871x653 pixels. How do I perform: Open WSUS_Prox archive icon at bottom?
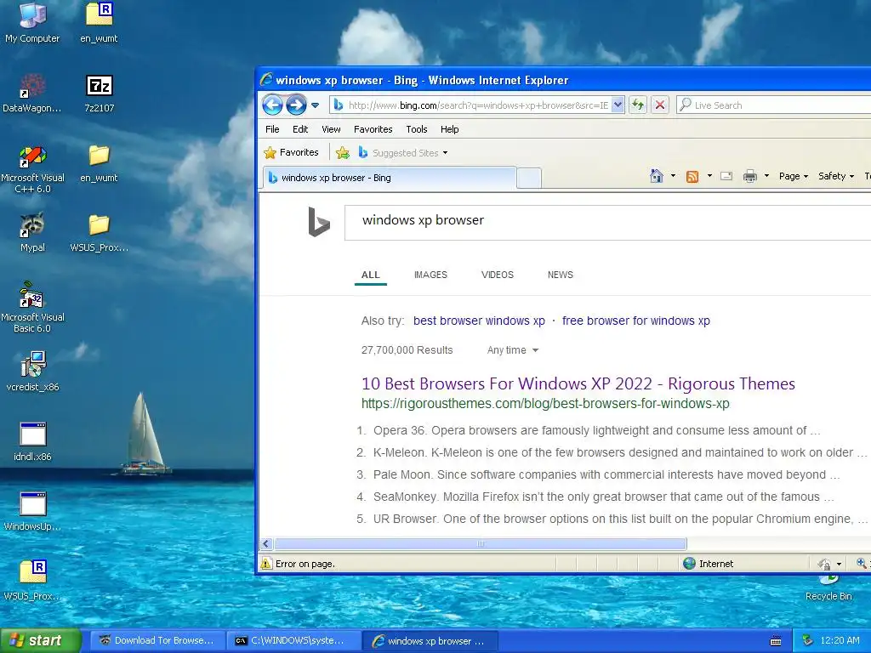[x=32, y=580]
